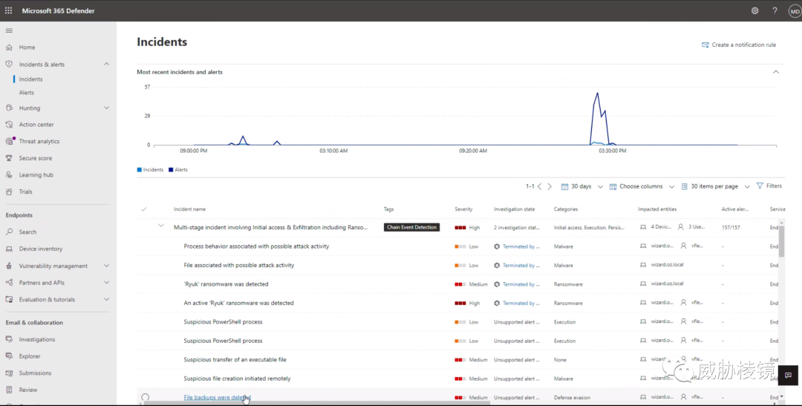Click the Vulnerability management icon

coord(9,266)
